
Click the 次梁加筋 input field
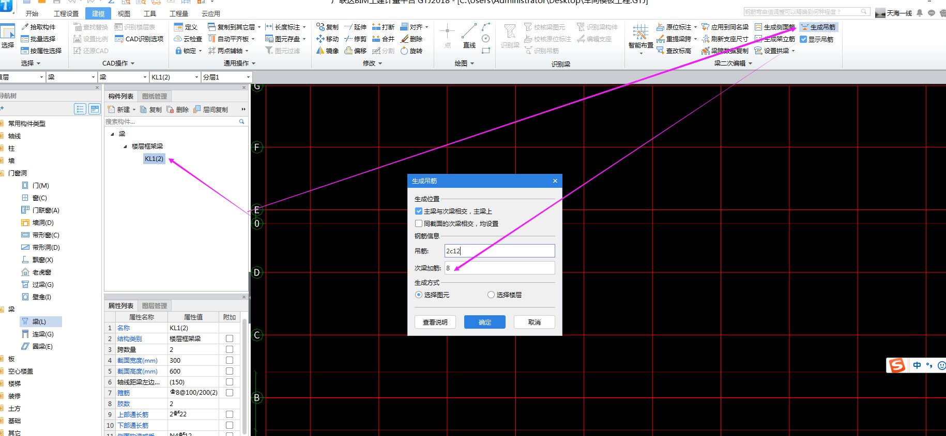tap(500, 268)
